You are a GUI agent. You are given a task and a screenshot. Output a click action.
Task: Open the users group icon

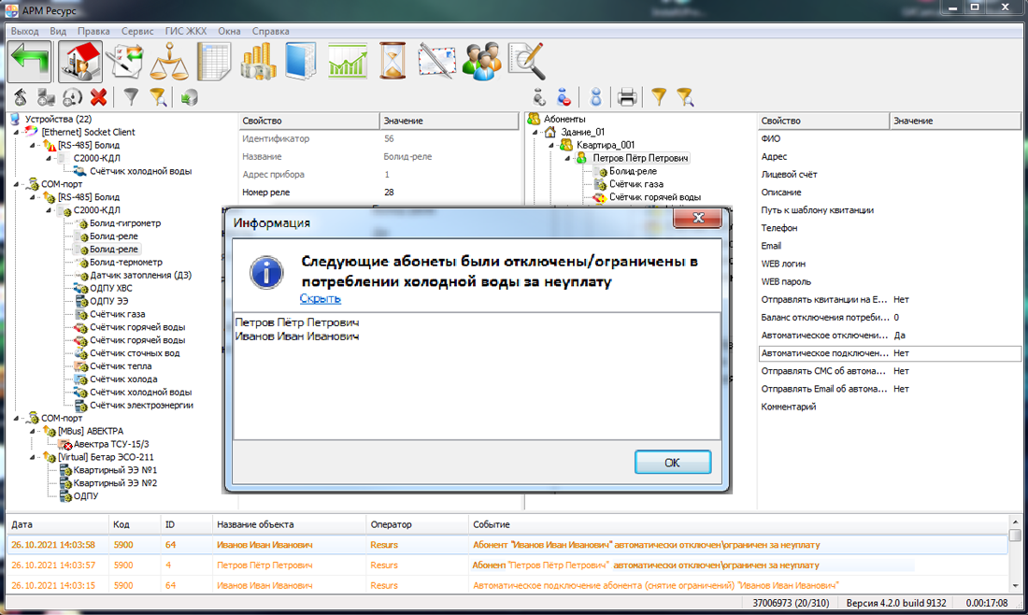pos(482,63)
